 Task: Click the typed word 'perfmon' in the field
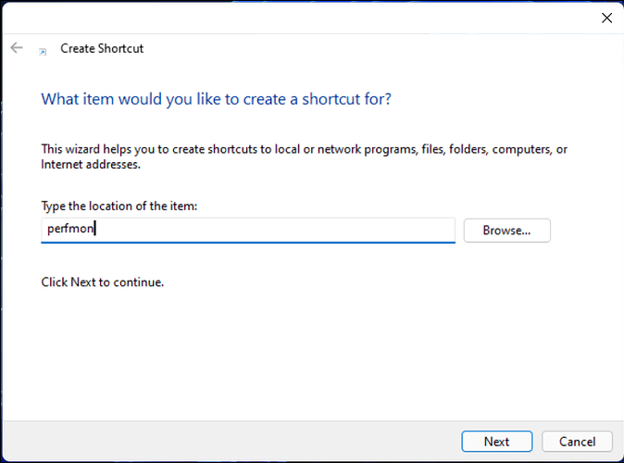click(70, 229)
